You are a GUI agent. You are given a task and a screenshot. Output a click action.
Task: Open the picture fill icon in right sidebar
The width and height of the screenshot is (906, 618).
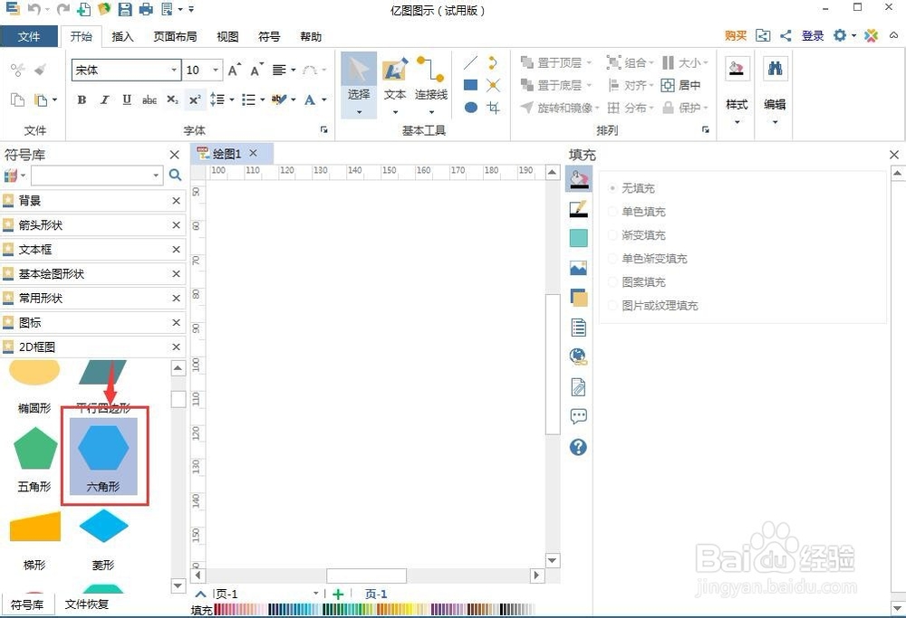tap(578, 267)
